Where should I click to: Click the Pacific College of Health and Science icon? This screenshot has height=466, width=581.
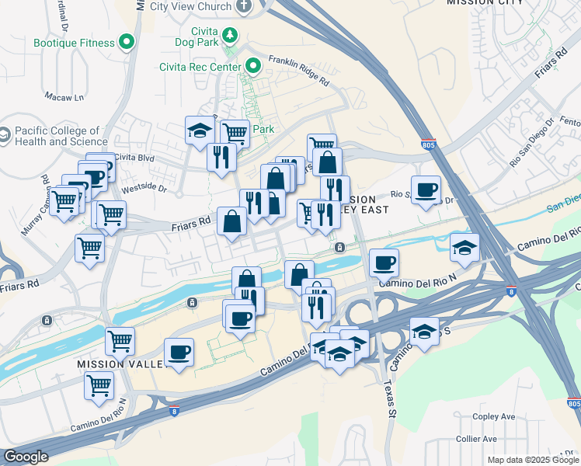pyautogui.click(x=5, y=136)
